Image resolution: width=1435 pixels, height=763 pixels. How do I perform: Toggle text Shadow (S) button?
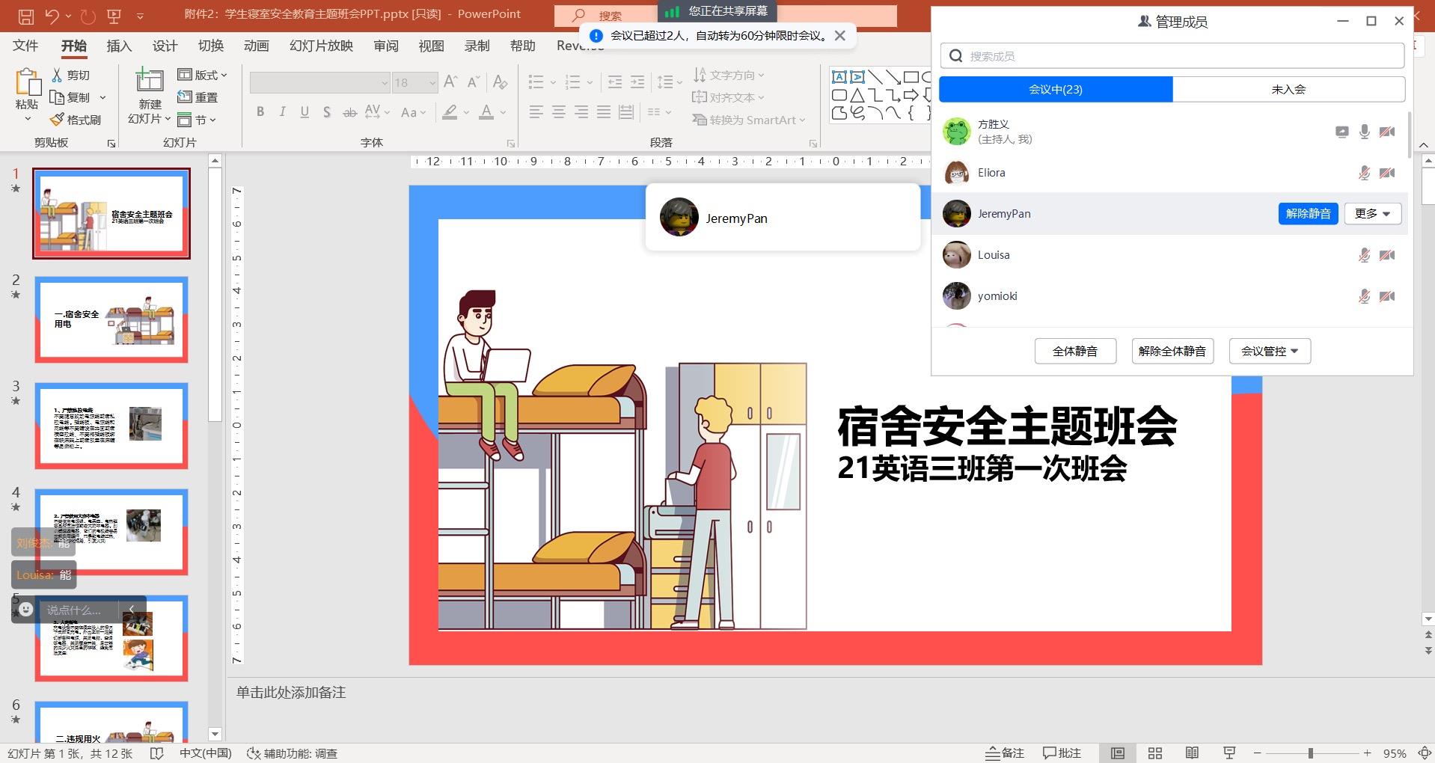point(327,112)
